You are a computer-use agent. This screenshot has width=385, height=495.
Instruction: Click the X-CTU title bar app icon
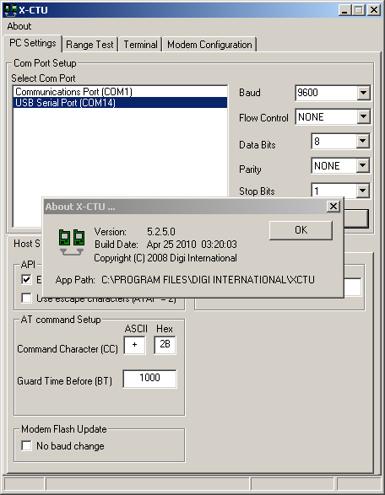tap(10, 10)
